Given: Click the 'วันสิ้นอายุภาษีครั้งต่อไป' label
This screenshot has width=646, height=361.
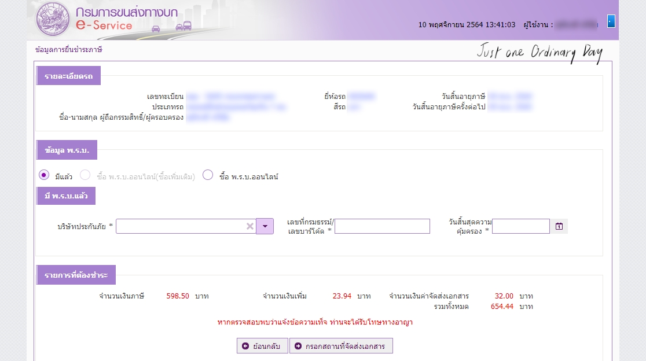Looking at the screenshot, I should [x=449, y=106].
